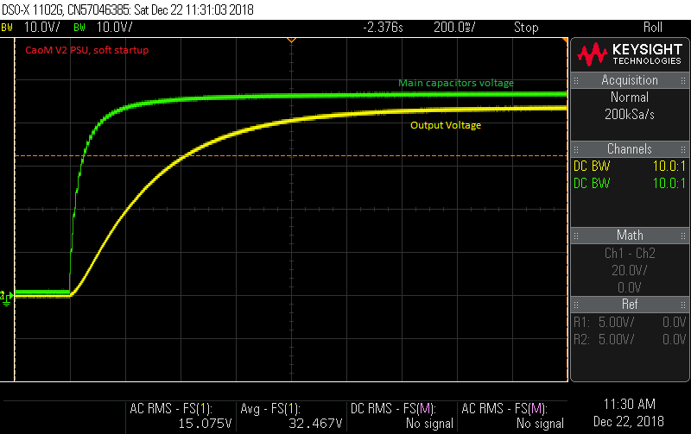Click the orange dashed horizontal cursor line

(x=291, y=156)
